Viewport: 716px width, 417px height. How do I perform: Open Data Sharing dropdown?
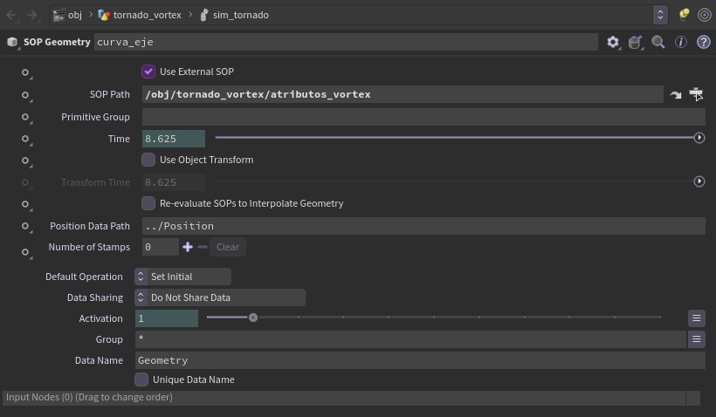point(220,297)
